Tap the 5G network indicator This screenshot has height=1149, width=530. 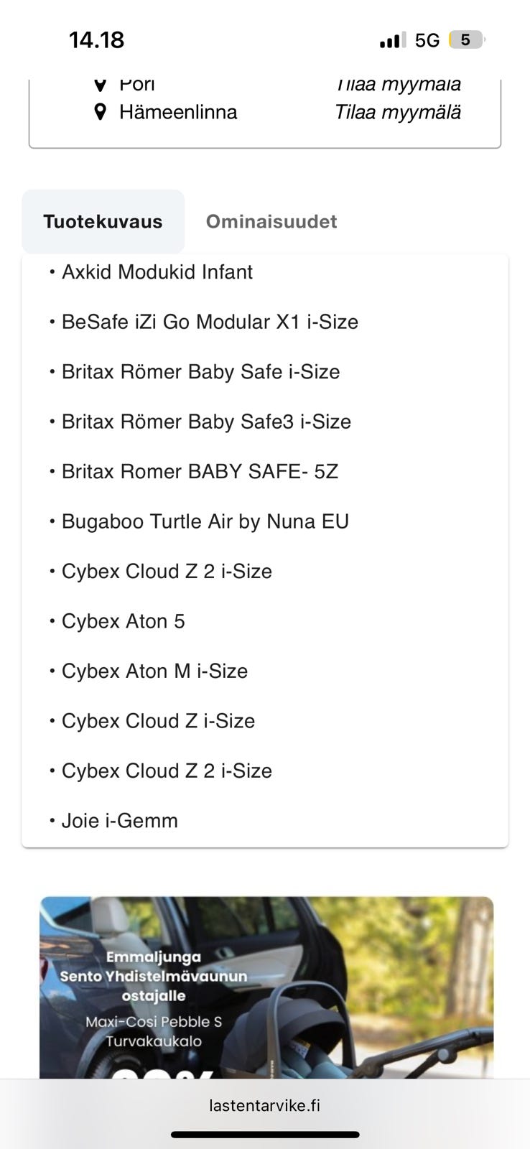[427, 40]
